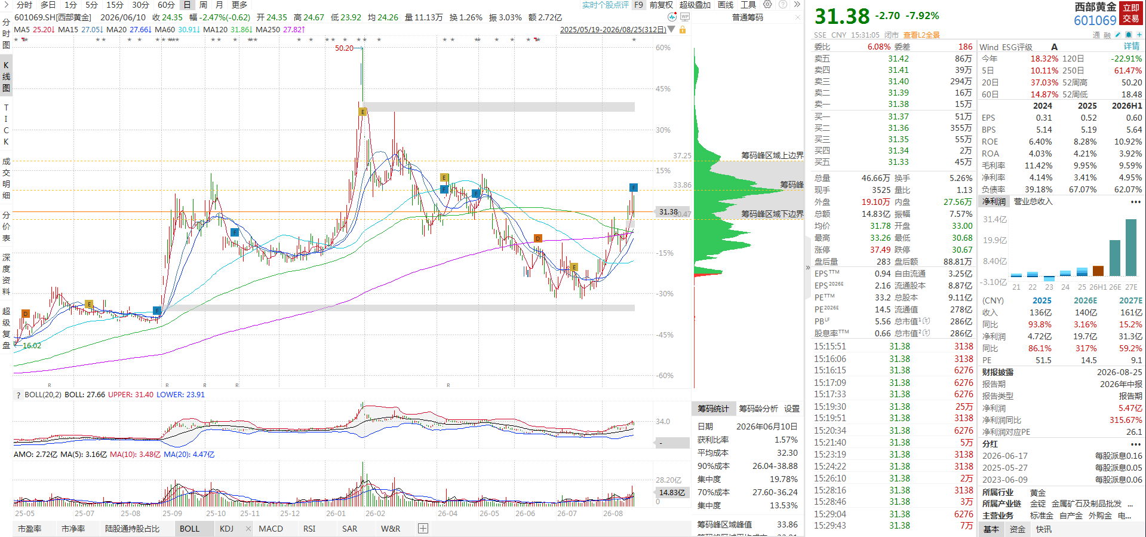This screenshot has width=1146, height=537.
Task: Open the 净利润 chart three-dot menu
Action: pos(1135,202)
